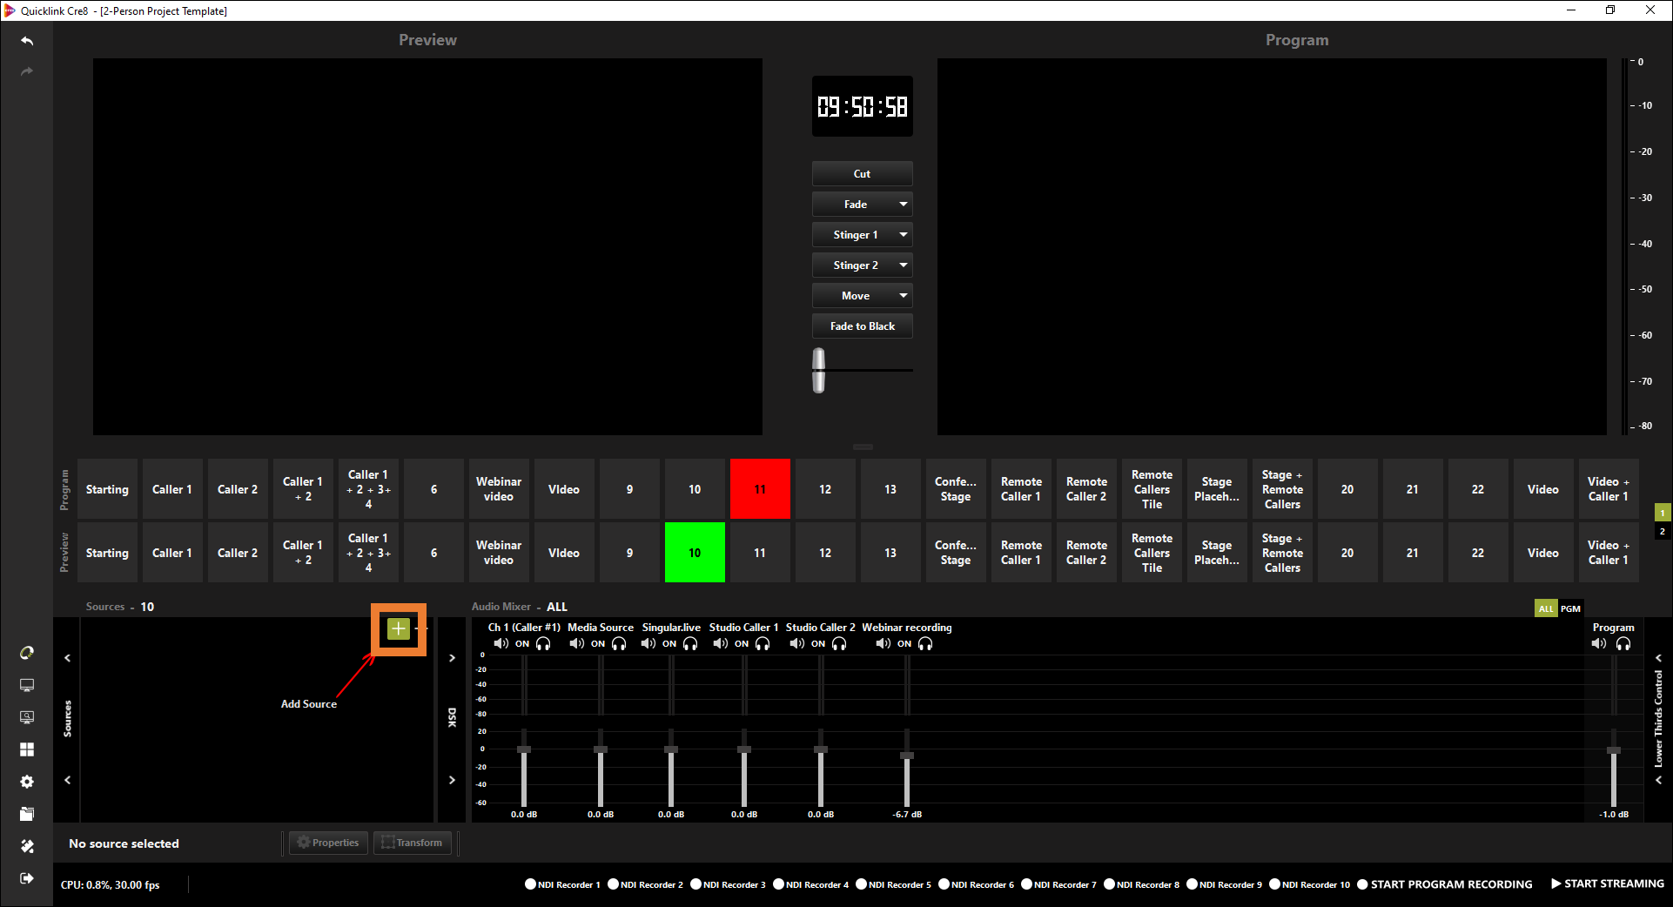Open the Move transition dropdown arrow
The image size is (1673, 907).
[904, 296]
